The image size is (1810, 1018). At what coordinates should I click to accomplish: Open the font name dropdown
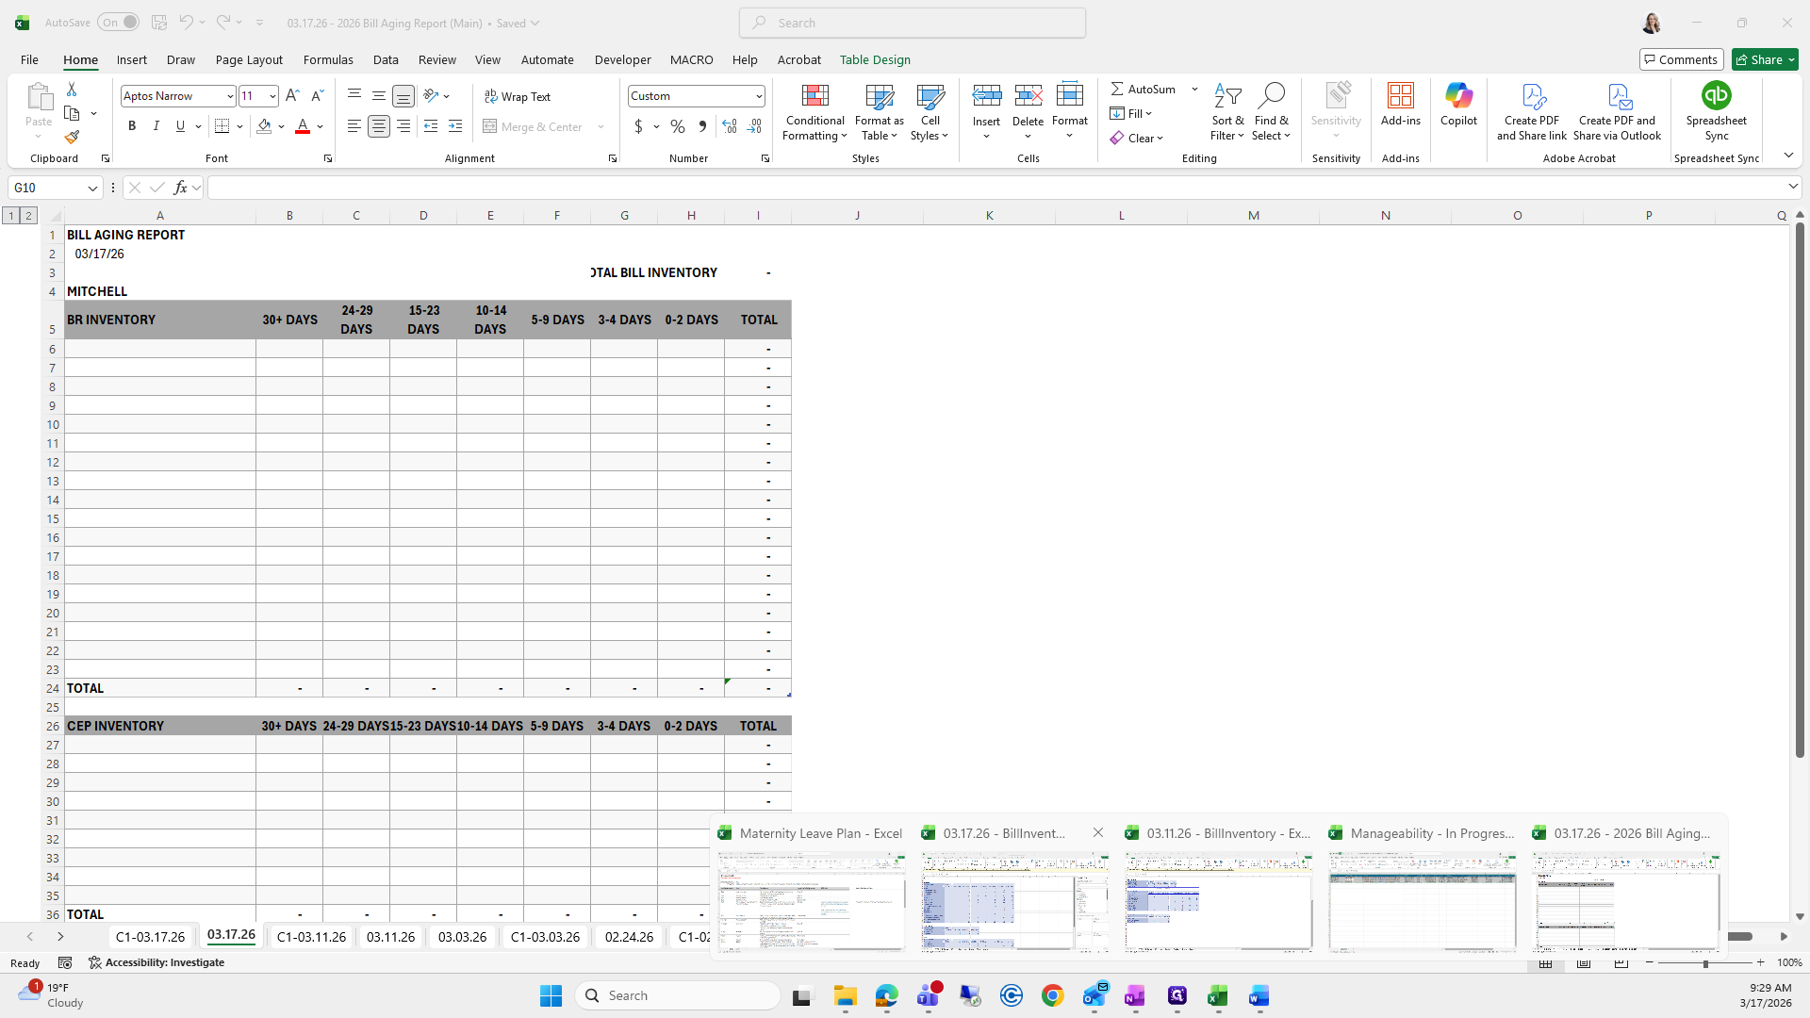tap(229, 96)
